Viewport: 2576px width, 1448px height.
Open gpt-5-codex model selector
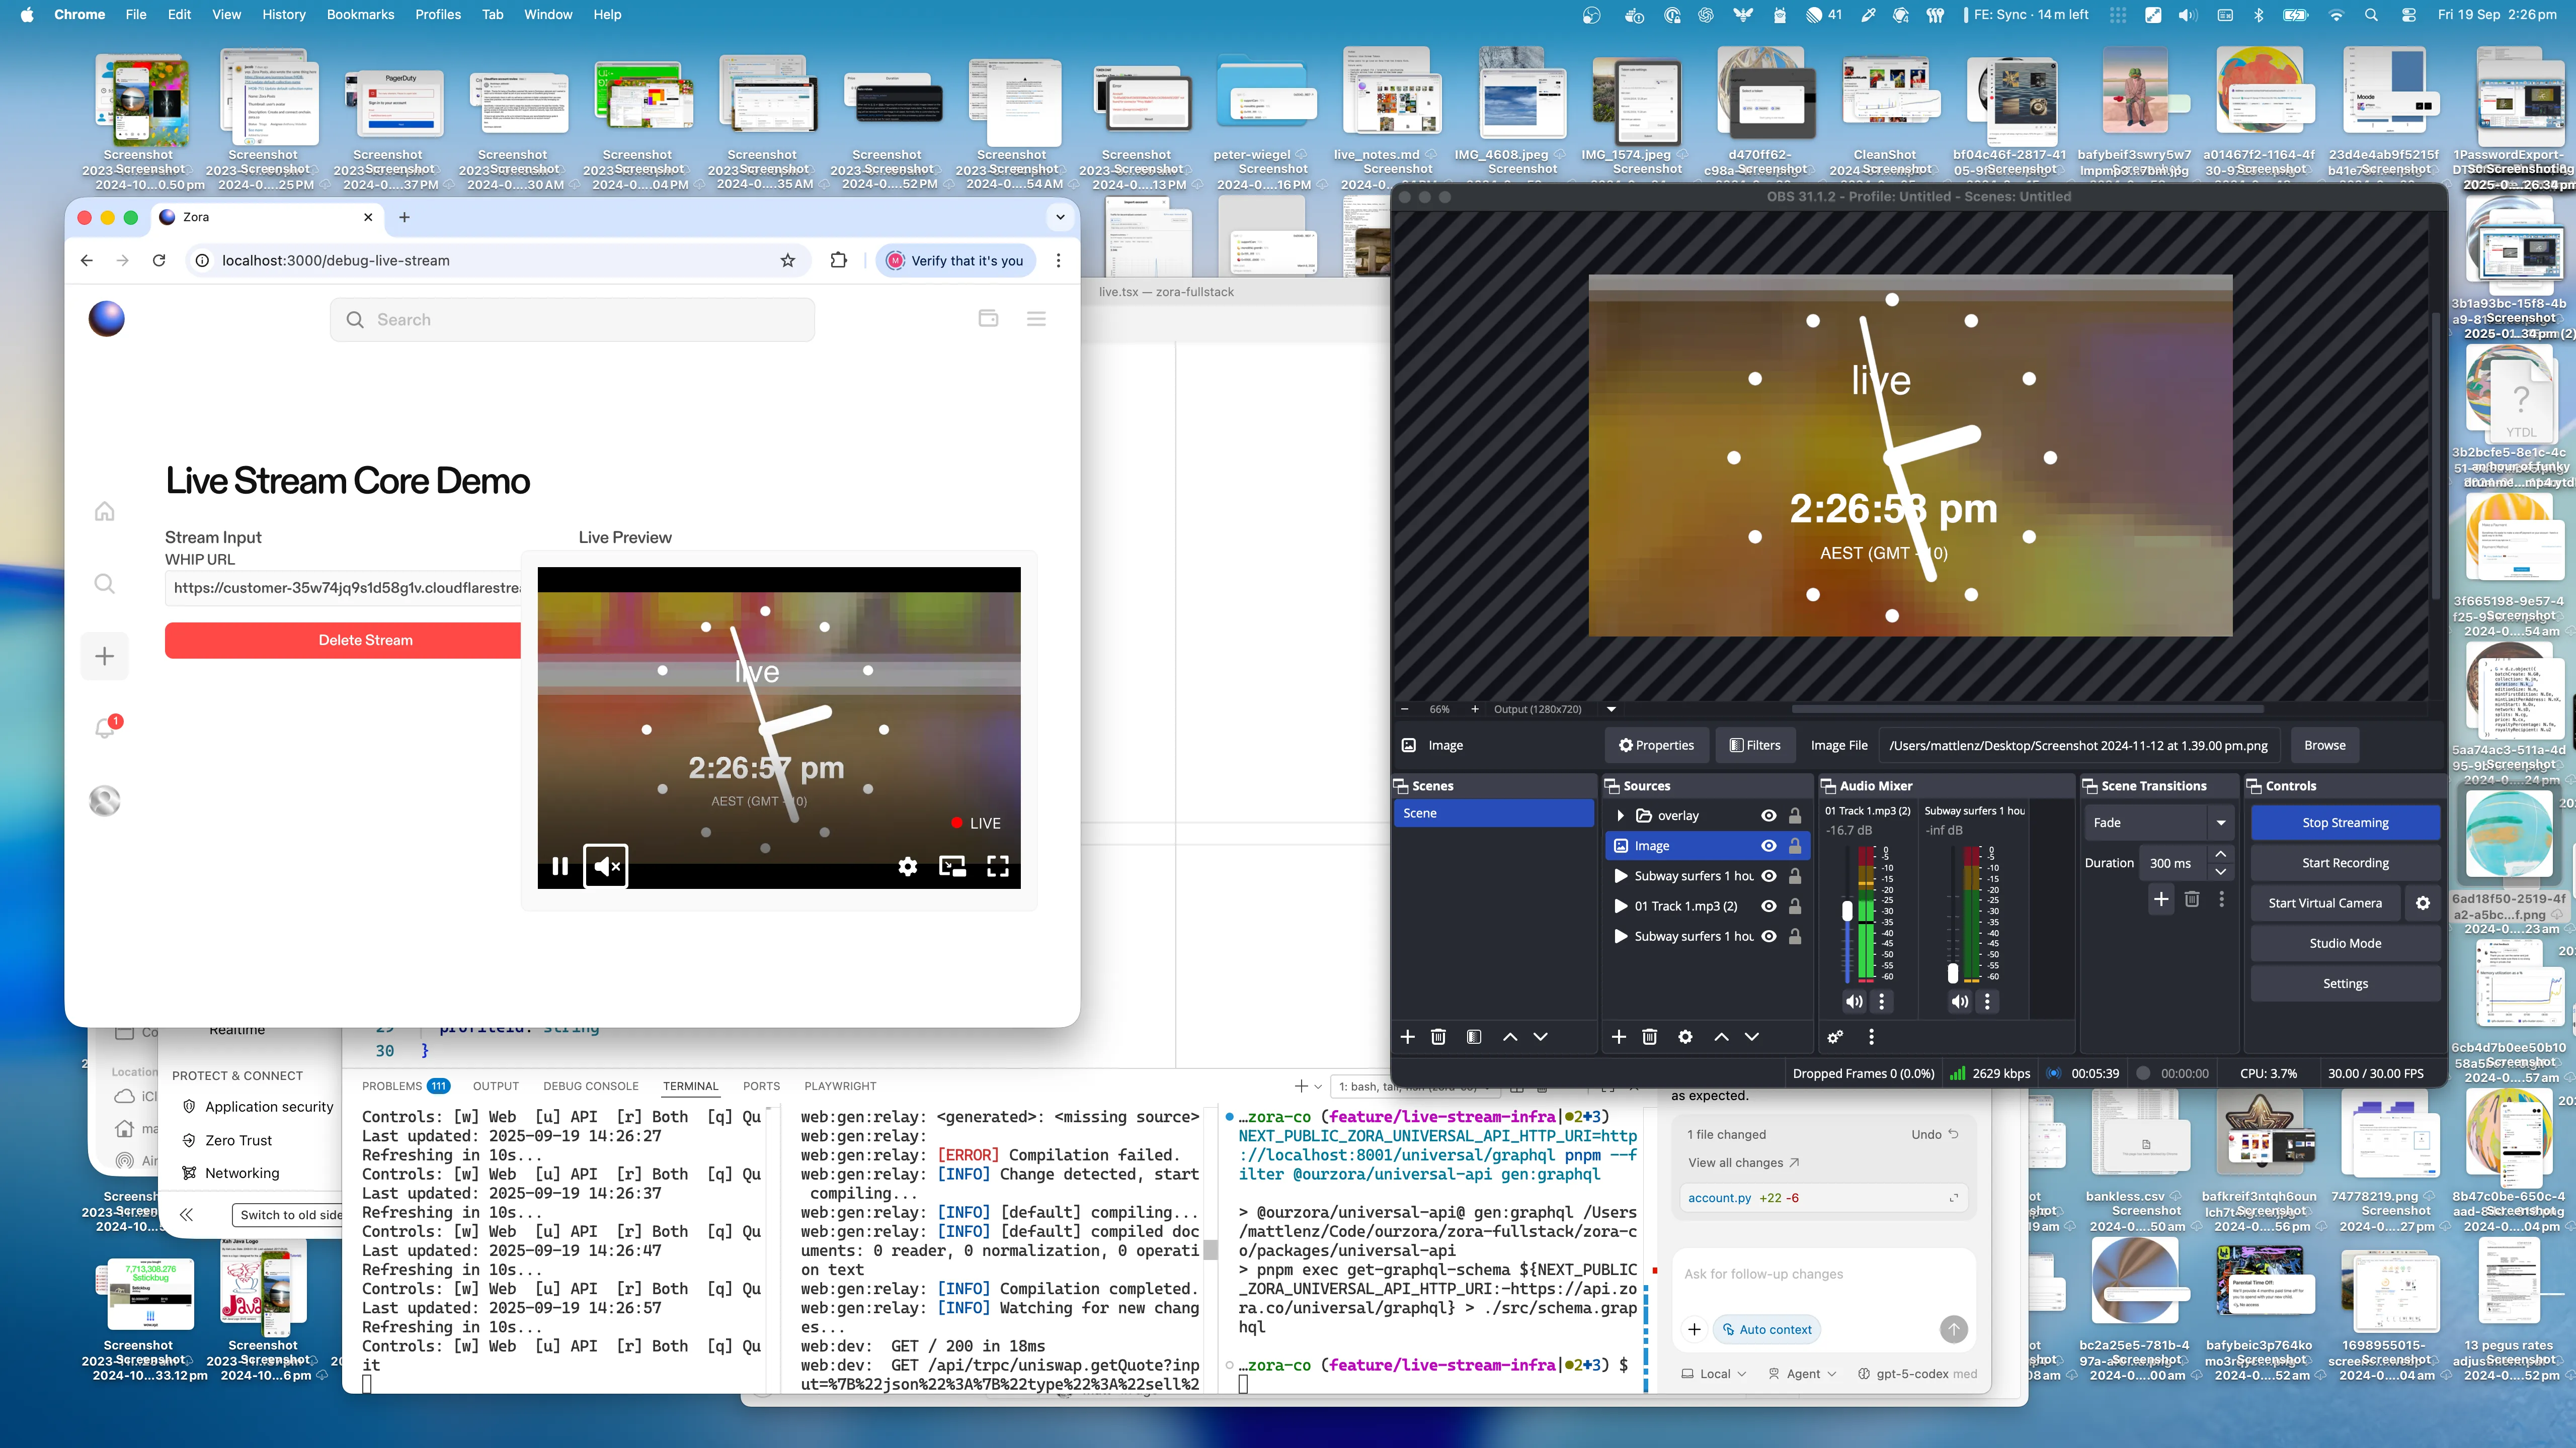tap(1917, 1373)
